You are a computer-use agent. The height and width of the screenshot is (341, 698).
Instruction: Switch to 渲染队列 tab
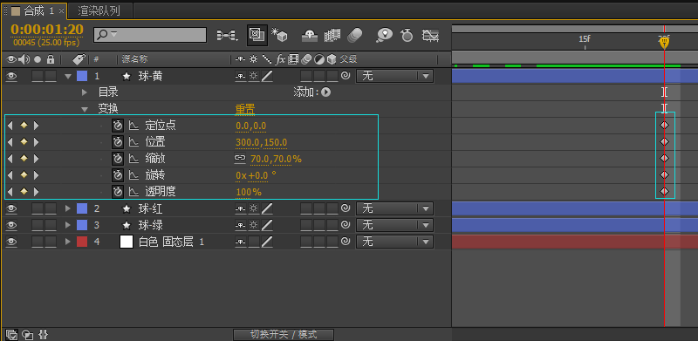(x=99, y=10)
